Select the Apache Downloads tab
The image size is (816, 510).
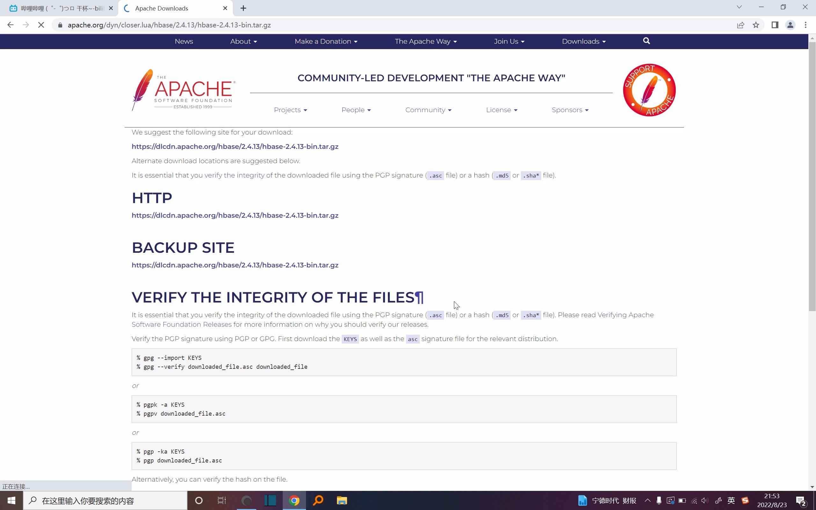175,8
